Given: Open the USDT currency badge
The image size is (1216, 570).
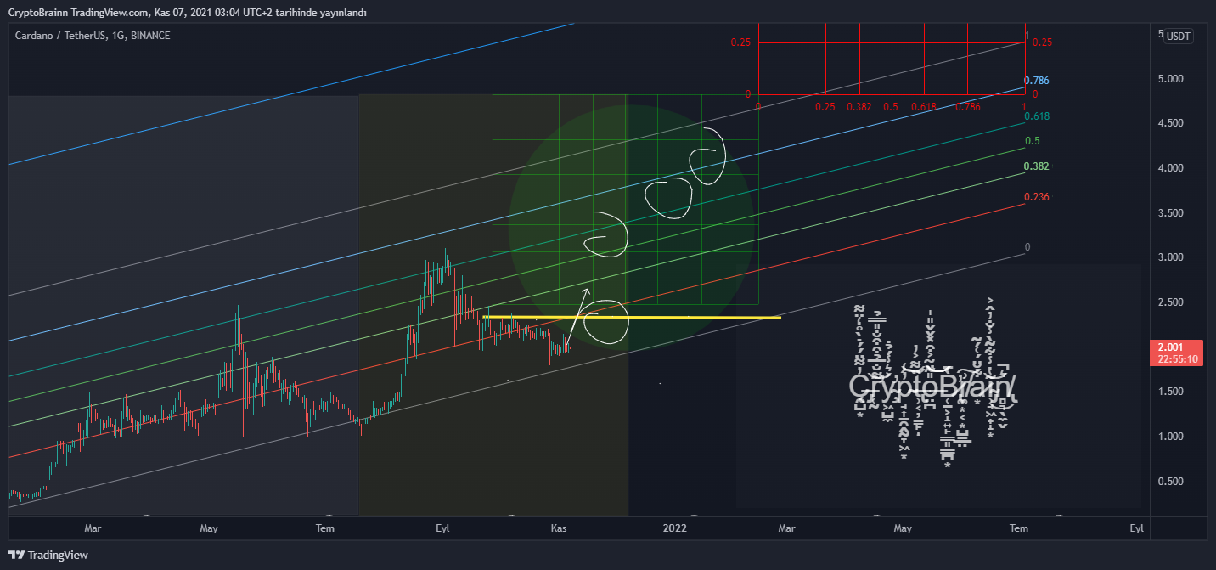Looking at the screenshot, I should (1178, 36).
